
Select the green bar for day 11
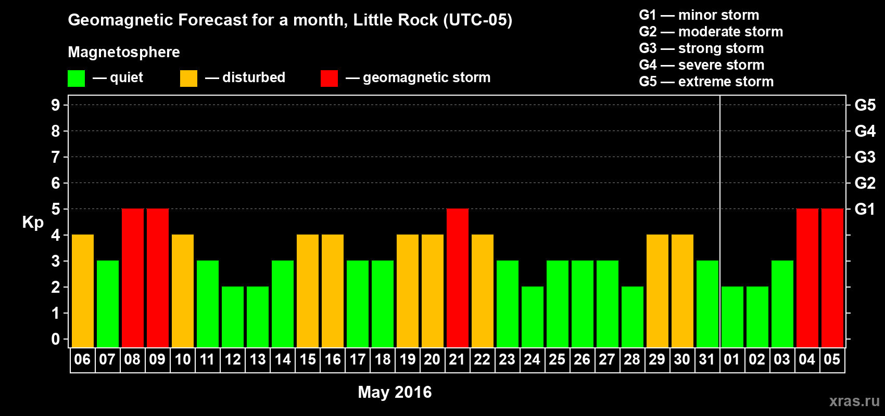pyautogui.click(x=208, y=304)
